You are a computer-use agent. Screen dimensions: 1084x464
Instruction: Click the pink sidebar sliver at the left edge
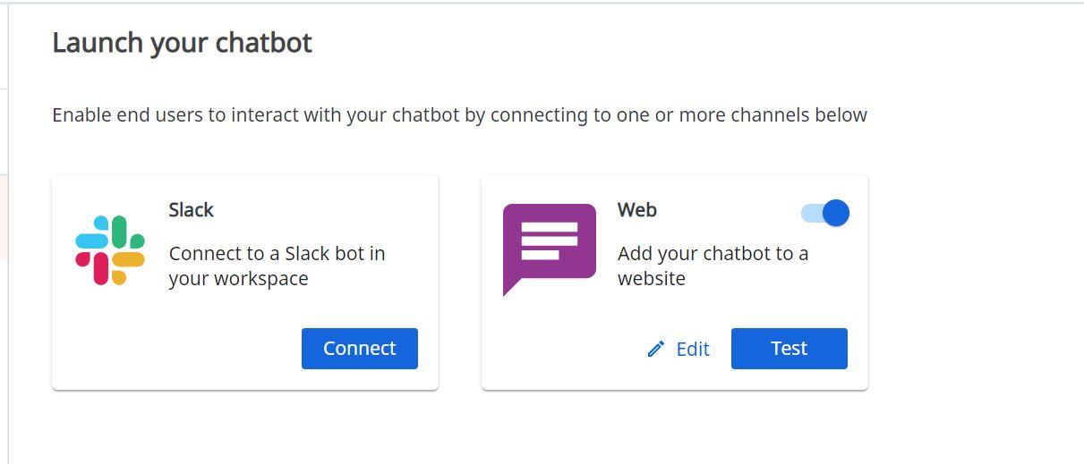(4, 217)
